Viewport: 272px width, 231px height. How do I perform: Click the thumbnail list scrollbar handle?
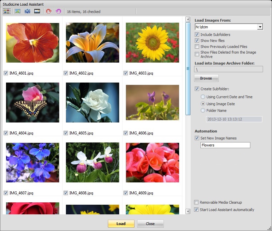pyautogui.click(x=188, y=69)
